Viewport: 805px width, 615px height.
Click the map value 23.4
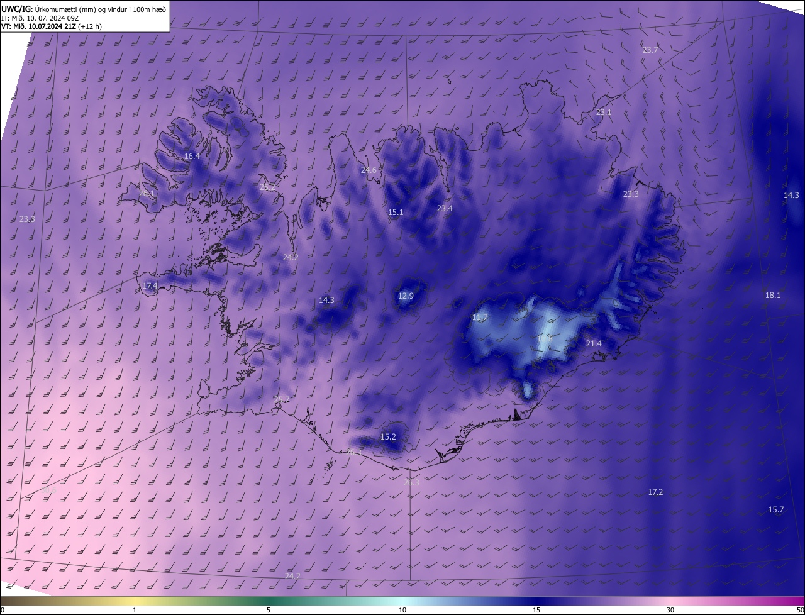[x=445, y=208]
